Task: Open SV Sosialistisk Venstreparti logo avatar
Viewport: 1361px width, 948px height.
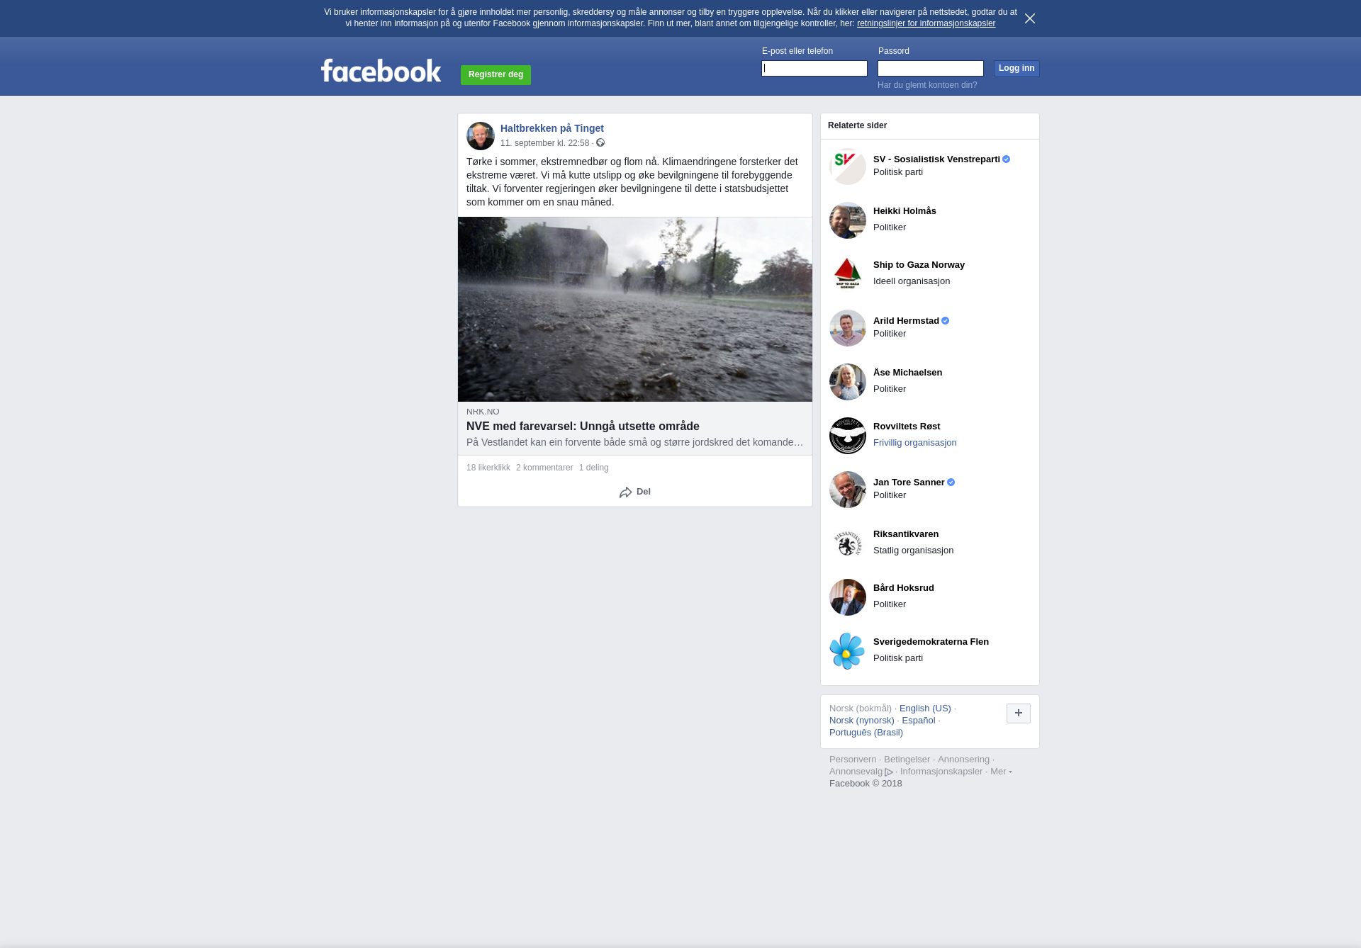Action: coord(848,167)
